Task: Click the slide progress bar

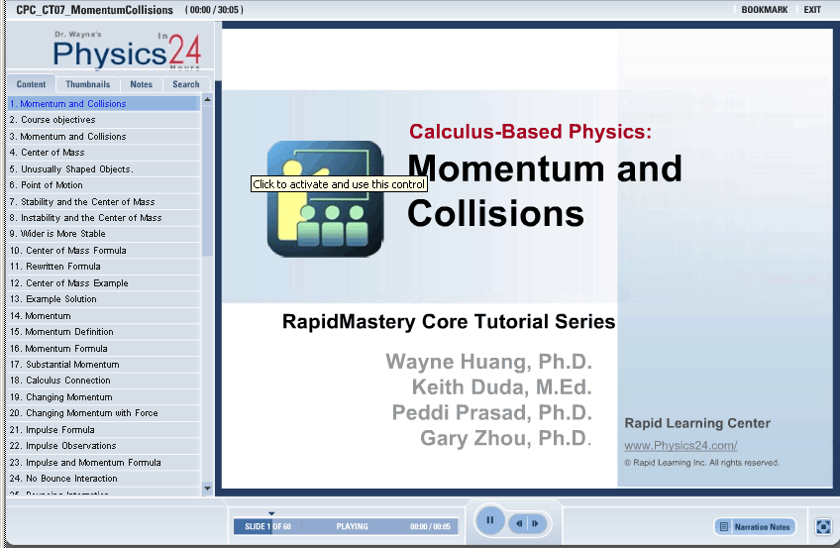Action: pyautogui.click(x=347, y=527)
